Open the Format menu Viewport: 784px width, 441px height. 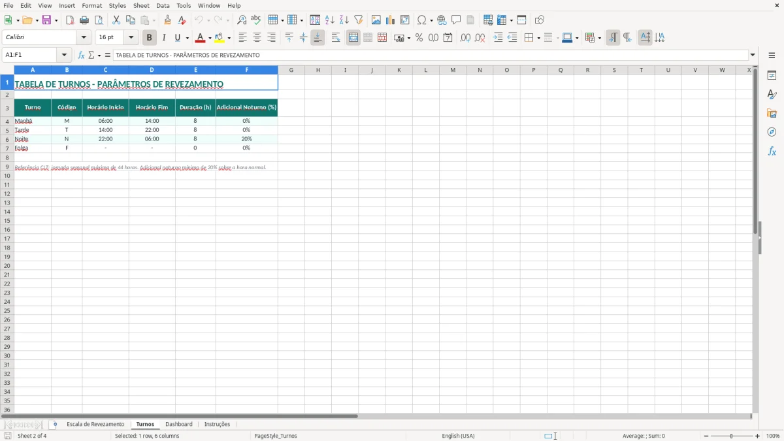(91, 5)
